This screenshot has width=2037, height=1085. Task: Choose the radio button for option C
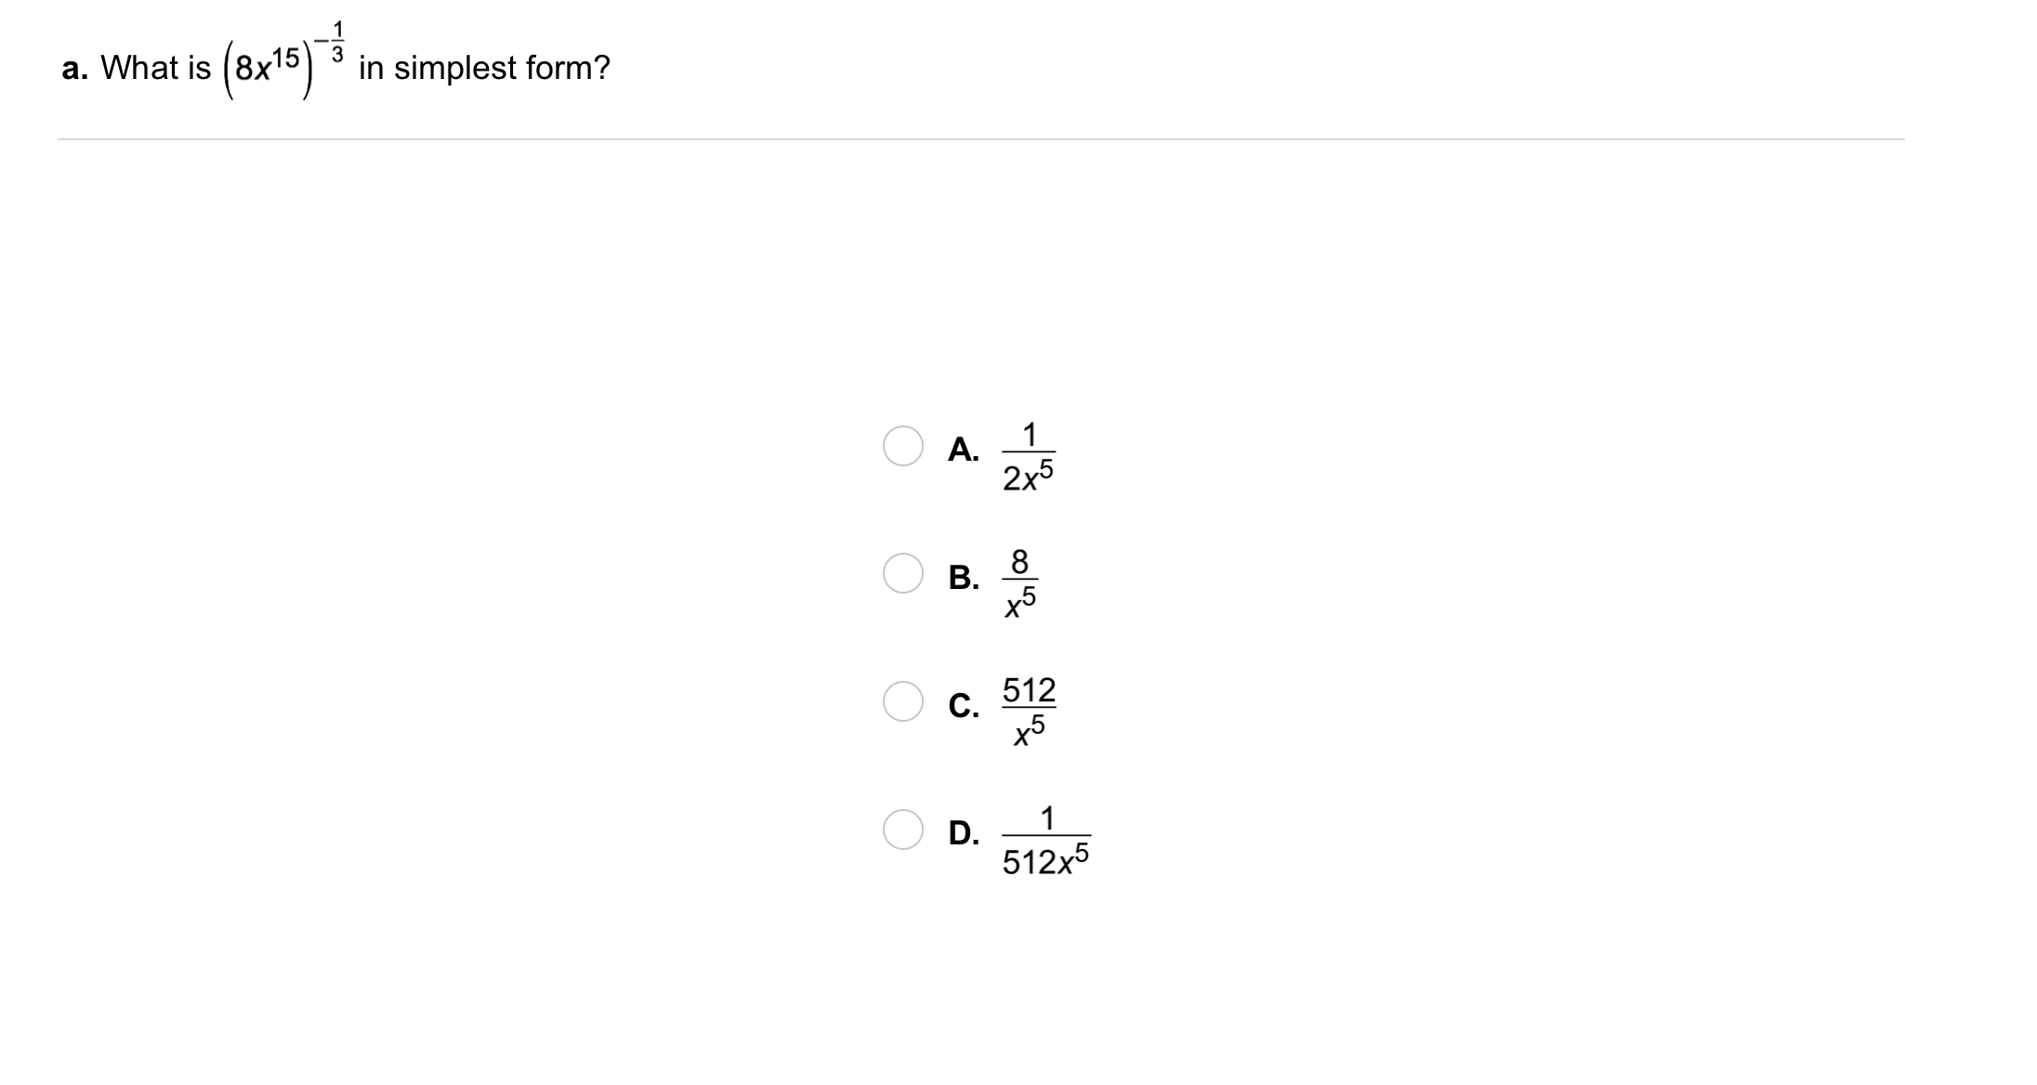902,701
